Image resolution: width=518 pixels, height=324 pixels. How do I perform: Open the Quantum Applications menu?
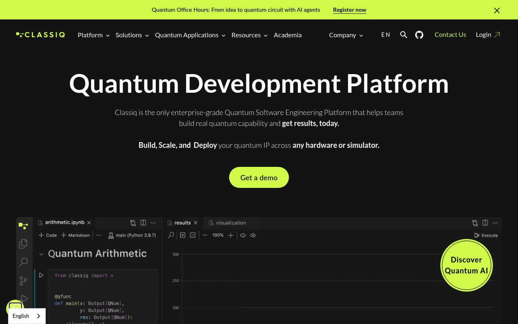(x=190, y=35)
